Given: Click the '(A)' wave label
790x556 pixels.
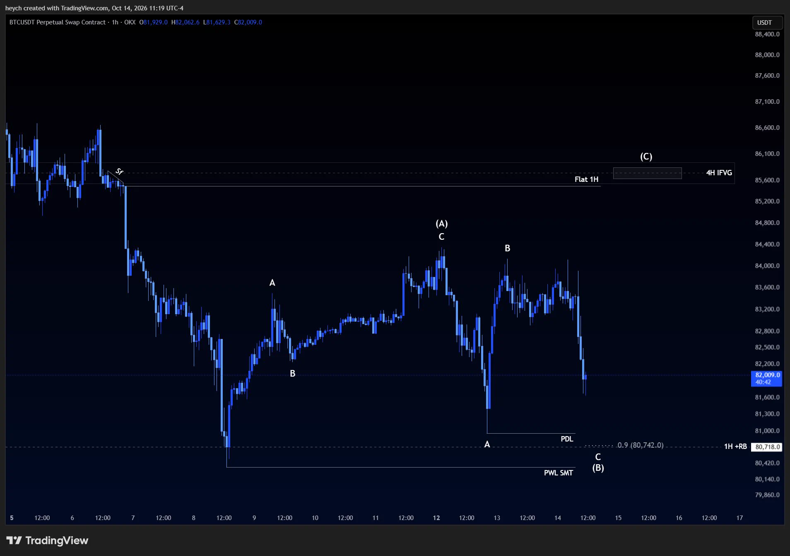Looking at the screenshot, I should click(441, 224).
